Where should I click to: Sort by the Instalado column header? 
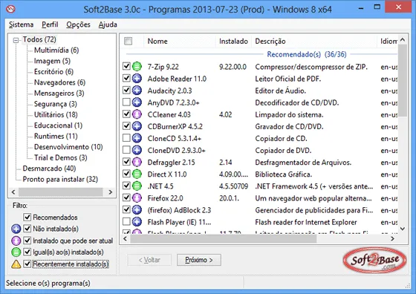pos(233,41)
